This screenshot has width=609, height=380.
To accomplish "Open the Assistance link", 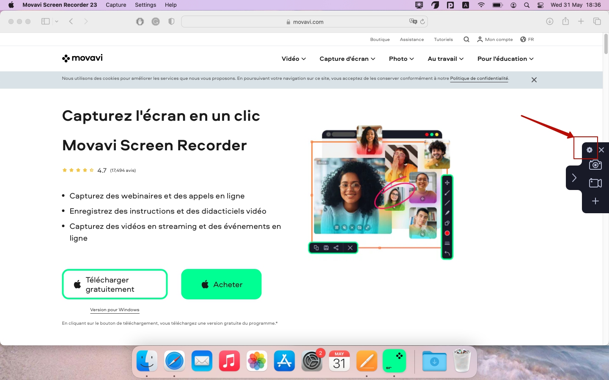I will 412,39.
